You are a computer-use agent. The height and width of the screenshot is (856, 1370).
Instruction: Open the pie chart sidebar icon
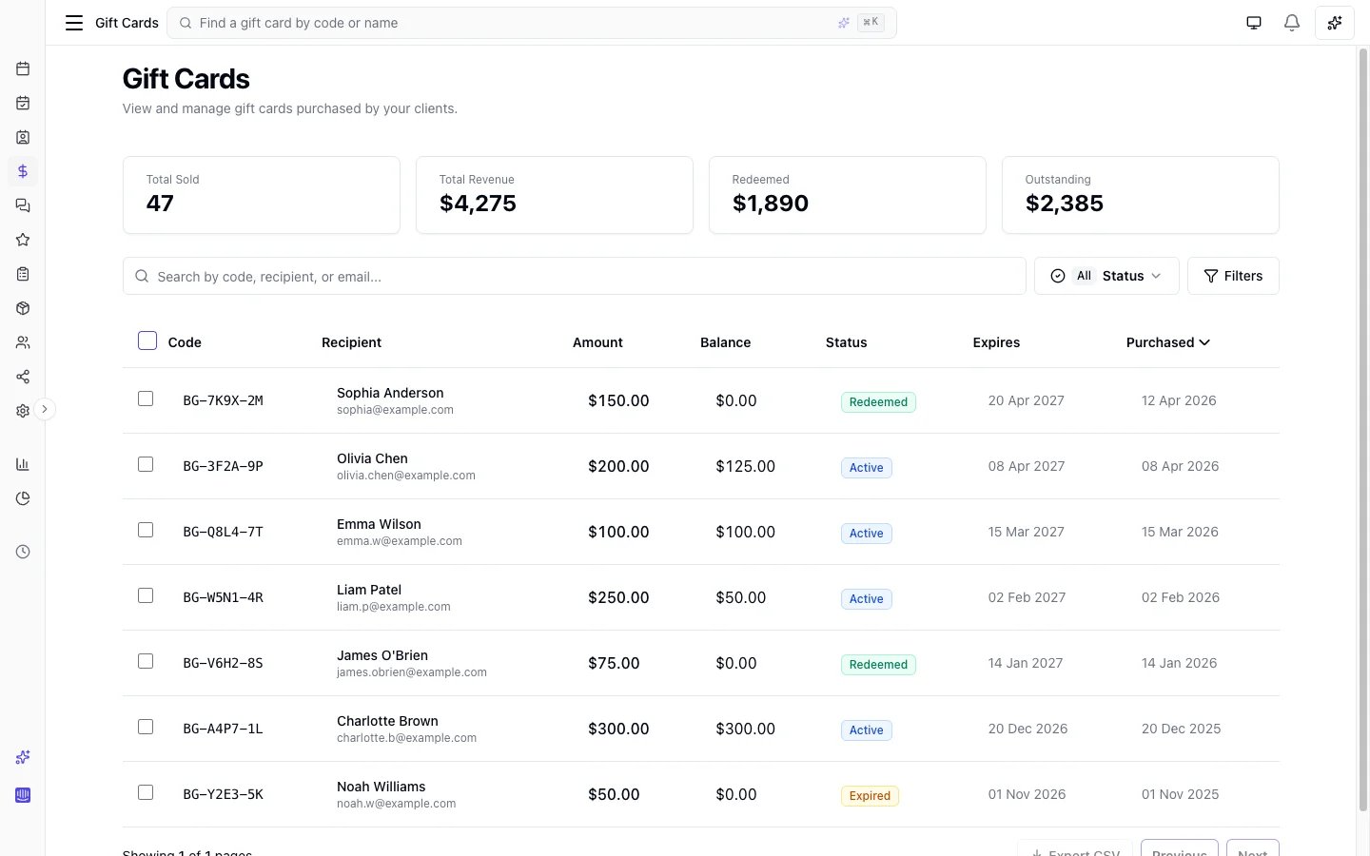point(23,498)
